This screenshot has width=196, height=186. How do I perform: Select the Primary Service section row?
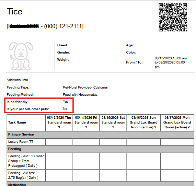click(101, 135)
